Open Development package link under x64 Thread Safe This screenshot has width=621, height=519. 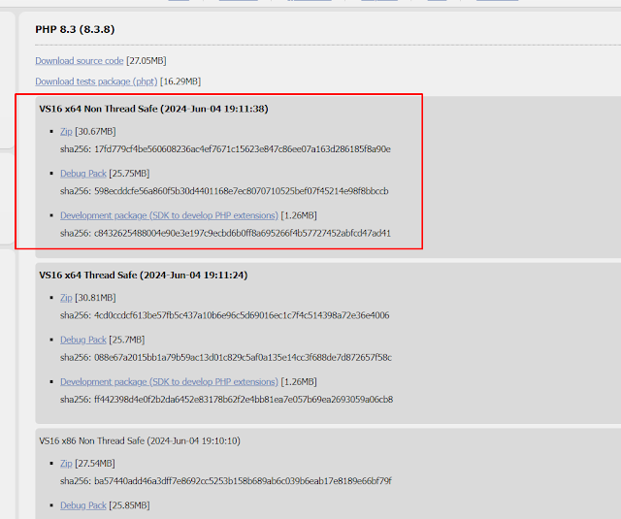(169, 381)
